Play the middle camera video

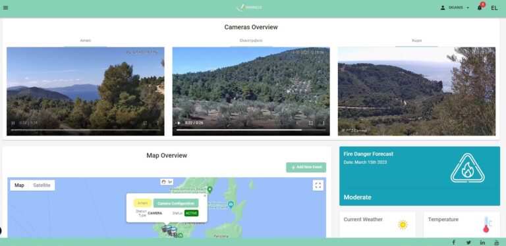(x=179, y=123)
